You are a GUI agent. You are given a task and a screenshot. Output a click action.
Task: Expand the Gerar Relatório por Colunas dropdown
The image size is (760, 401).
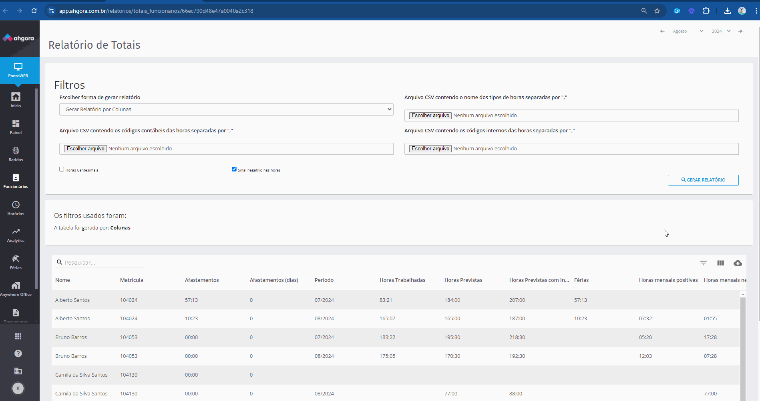[226, 110]
